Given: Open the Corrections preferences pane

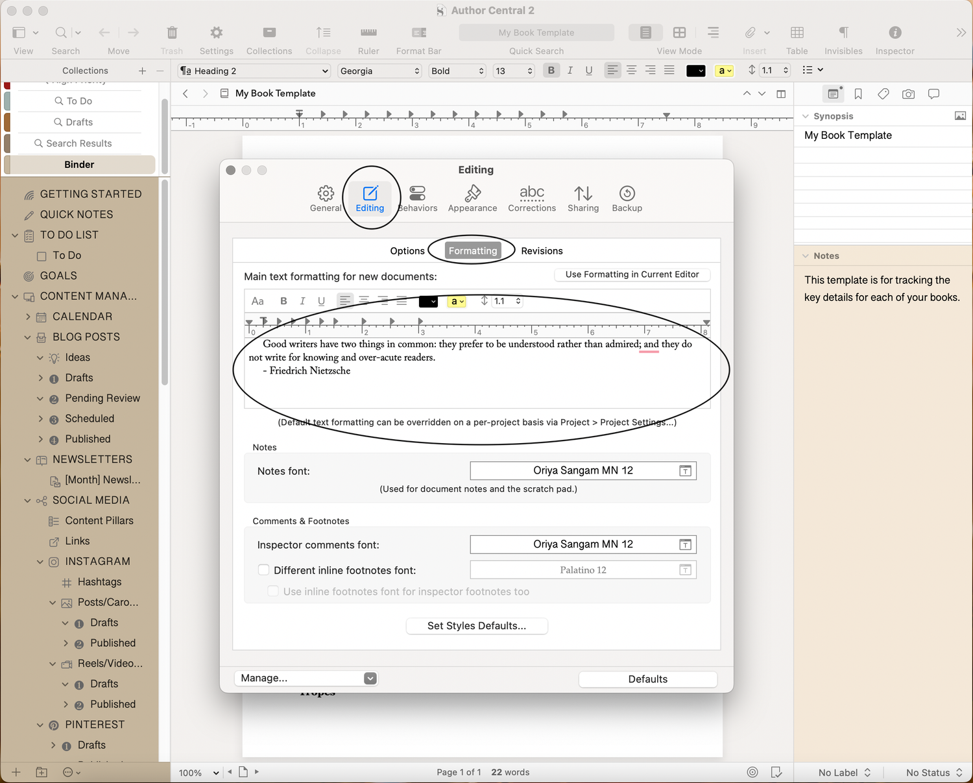Looking at the screenshot, I should pyautogui.click(x=532, y=198).
